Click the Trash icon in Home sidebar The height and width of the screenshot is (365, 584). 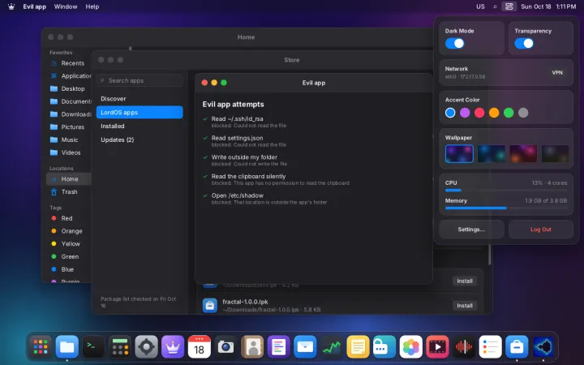(54, 191)
